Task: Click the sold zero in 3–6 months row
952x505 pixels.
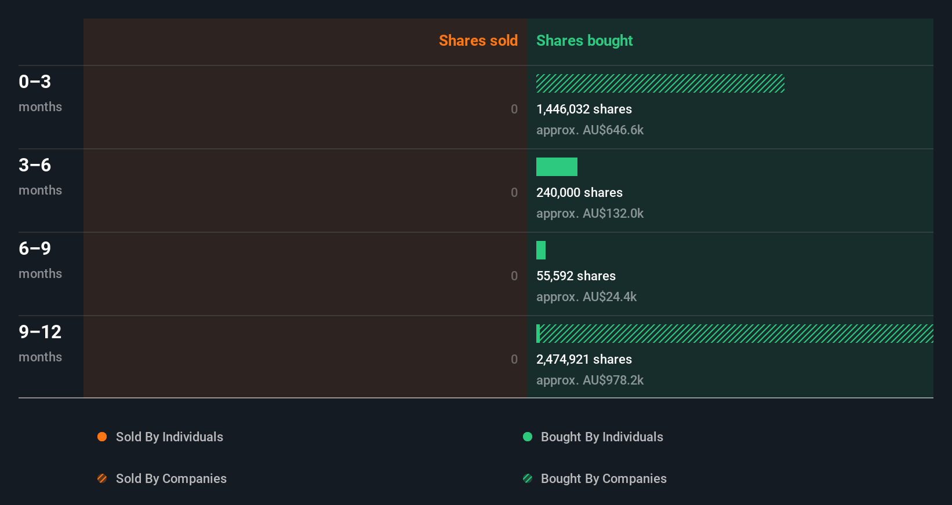Action: (x=514, y=193)
